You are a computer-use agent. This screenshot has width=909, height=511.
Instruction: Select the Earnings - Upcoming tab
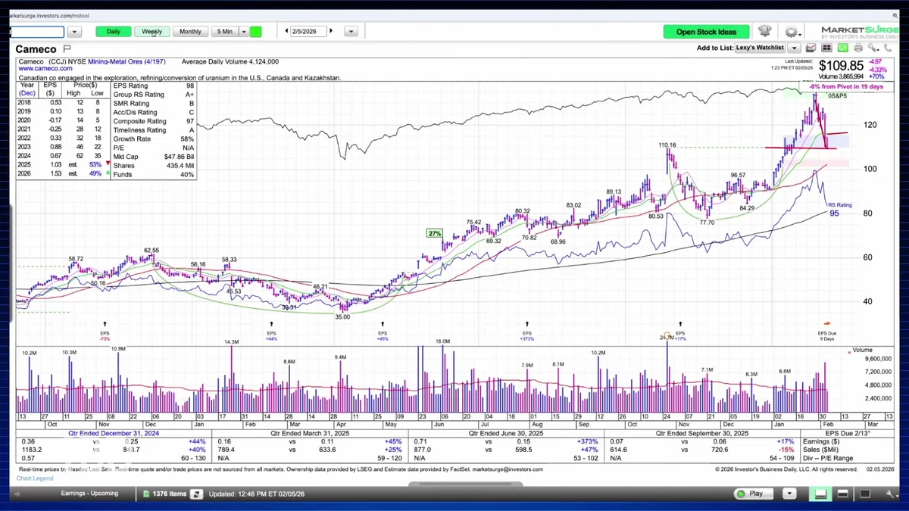click(89, 494)
